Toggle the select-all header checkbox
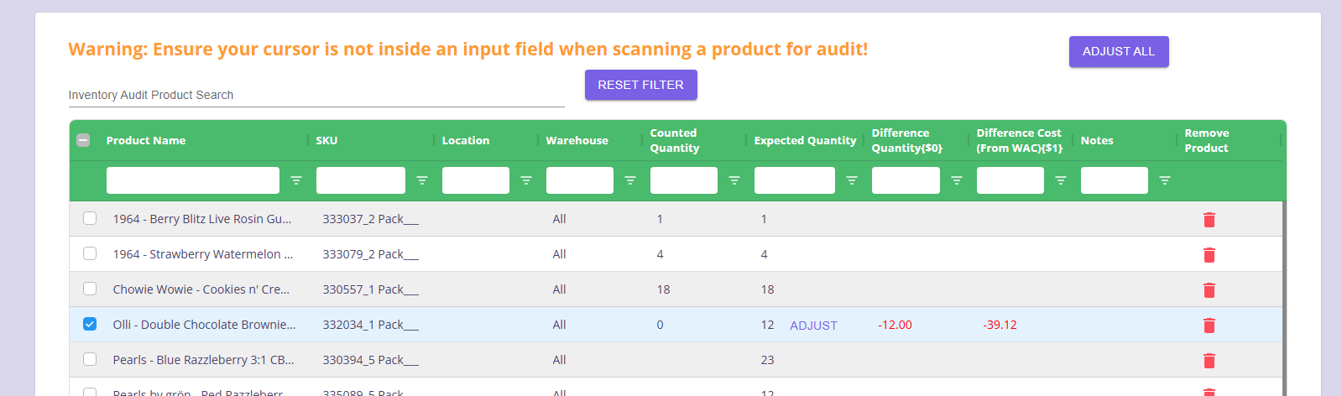The height and width of the screenshot is (396, 1342). click(83, 140)
